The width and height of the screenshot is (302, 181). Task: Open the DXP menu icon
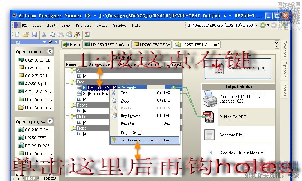(x=17, y=25)
